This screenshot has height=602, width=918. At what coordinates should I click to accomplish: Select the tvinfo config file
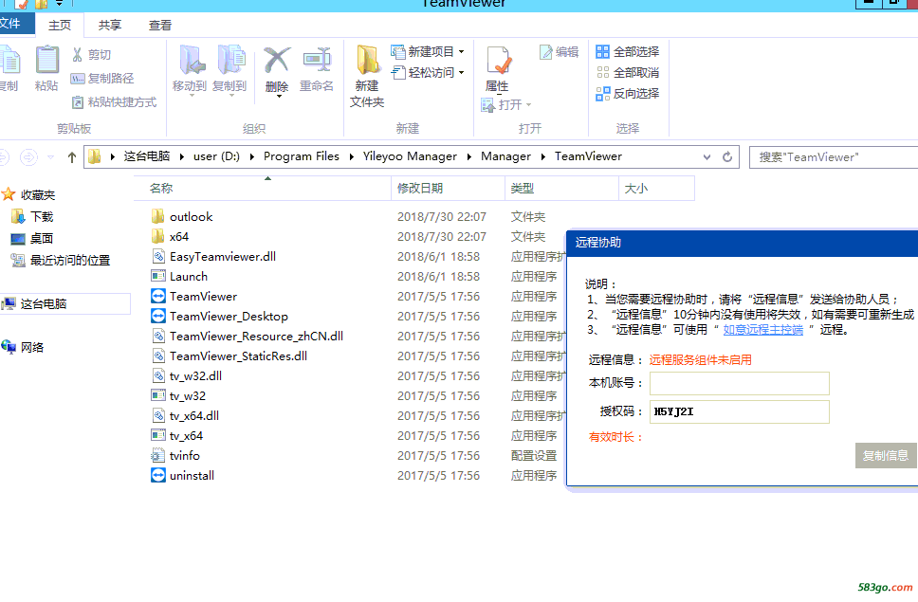coord(175,456)
